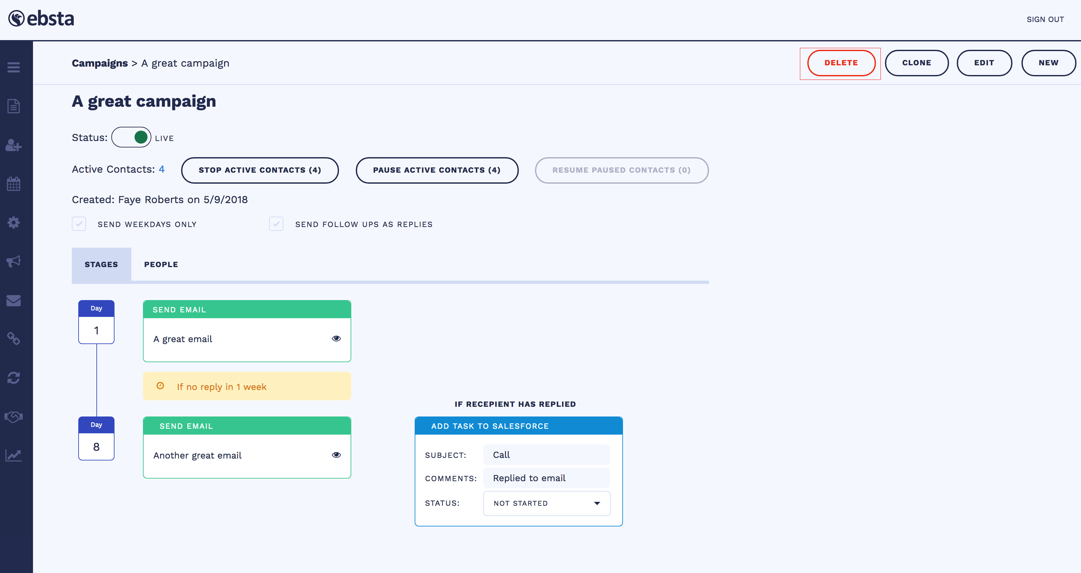Image resolution: width=1081 pixels, height=573 pixels.
Task: Open the Status 'Not Started' dropdown
Action: (x=546, y=503)
